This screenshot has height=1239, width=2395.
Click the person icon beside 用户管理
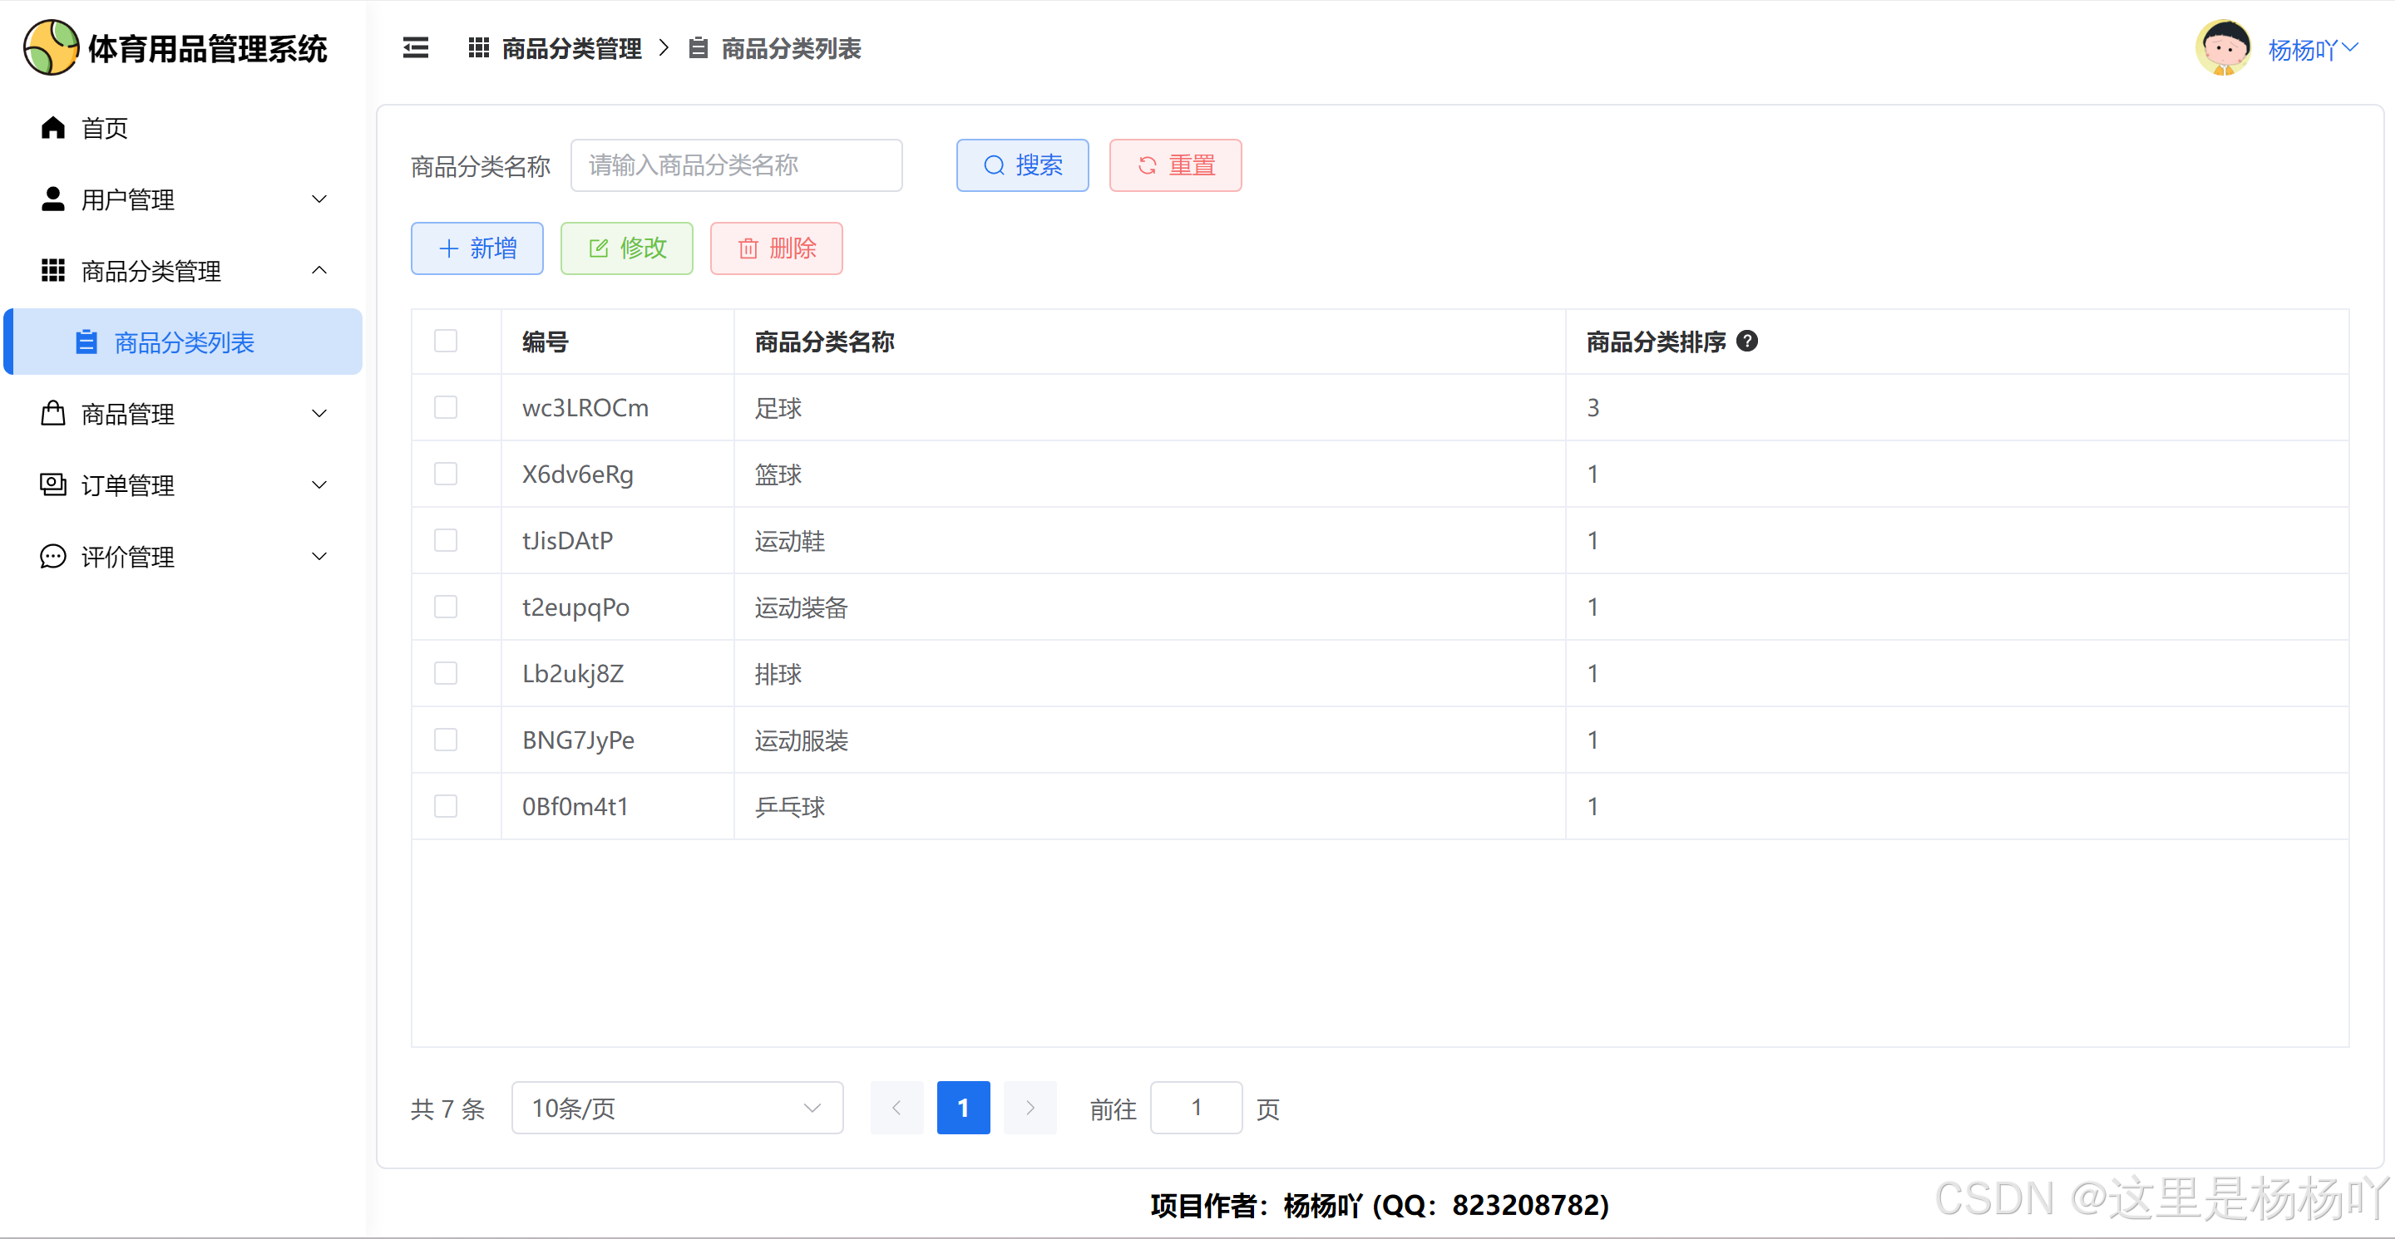53,199
